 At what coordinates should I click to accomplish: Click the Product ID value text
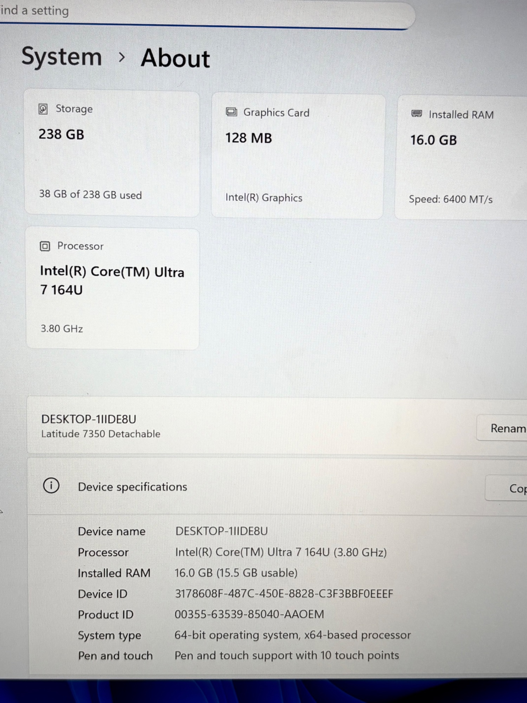(x=249, y=614)
